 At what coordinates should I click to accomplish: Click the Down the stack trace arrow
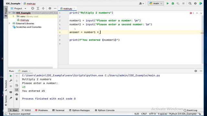pos(16,81)
